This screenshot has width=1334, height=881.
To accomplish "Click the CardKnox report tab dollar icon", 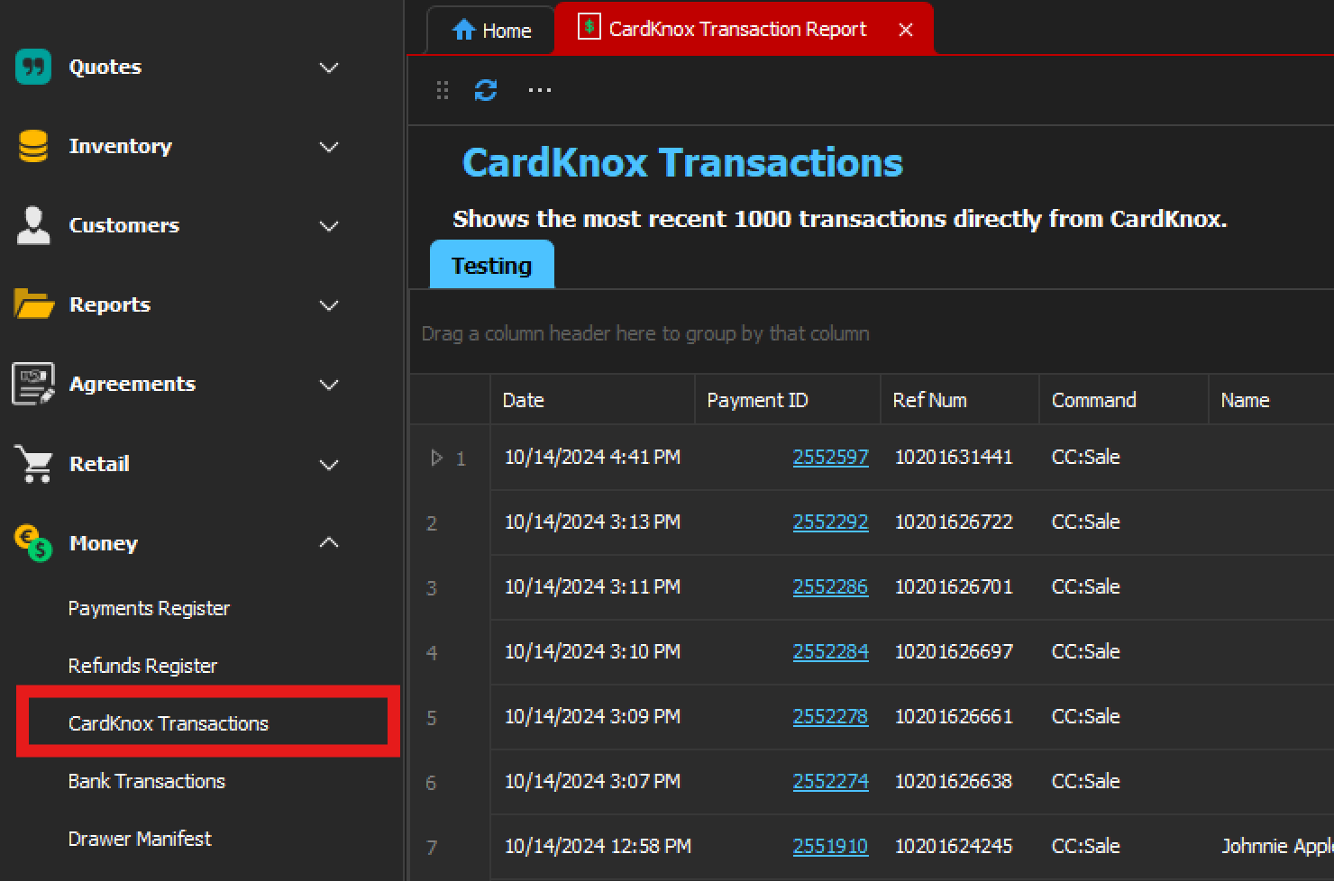I will (589, 27).
